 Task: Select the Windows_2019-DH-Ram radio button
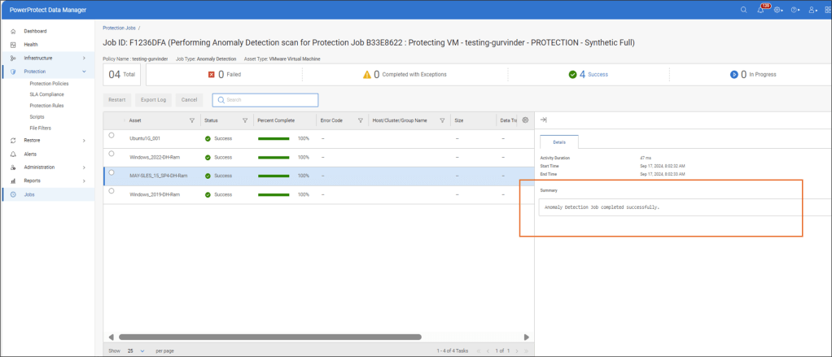click(111, 192)
